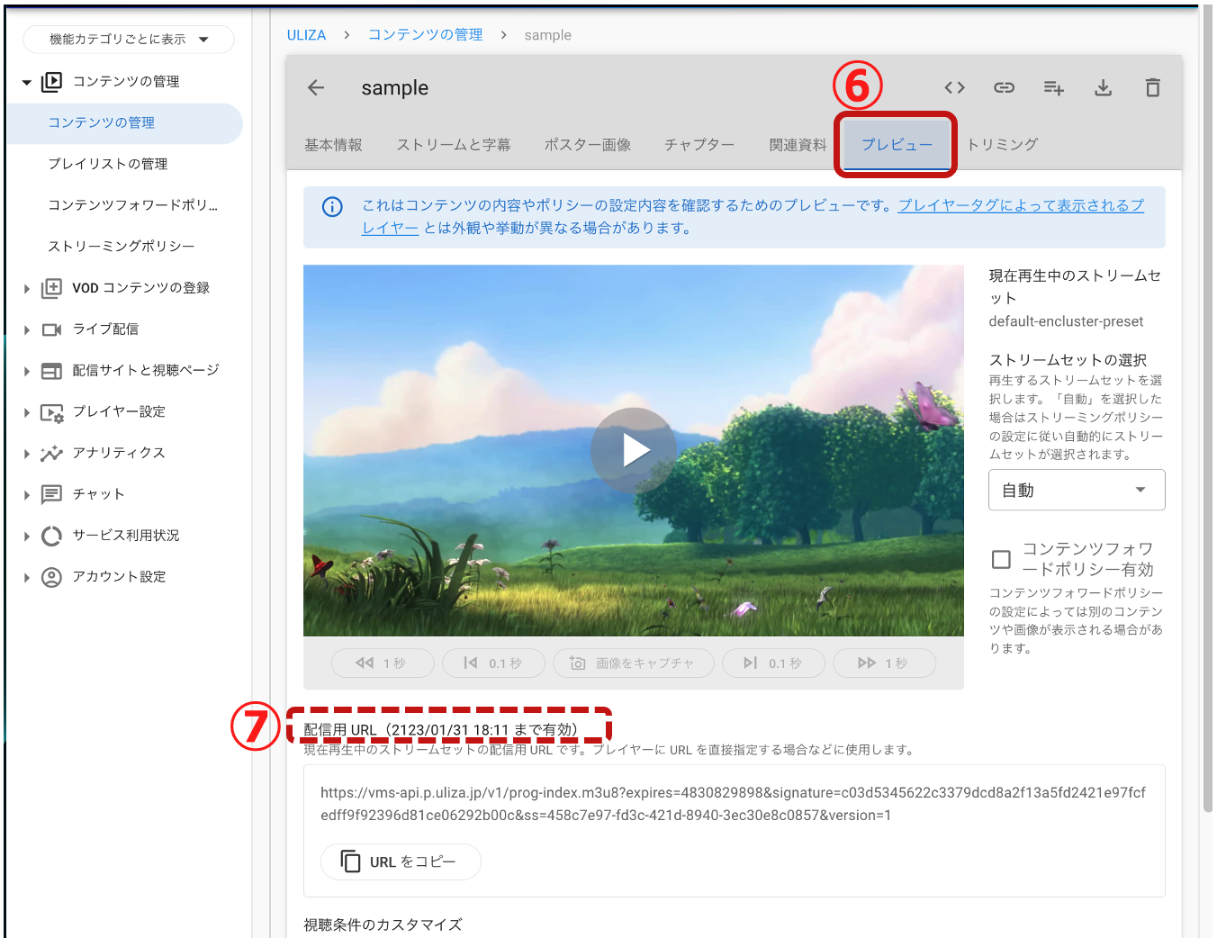Rewind the video by 1 秒
The height and width of the screenshot is (938, 1217).
(383, 663)
